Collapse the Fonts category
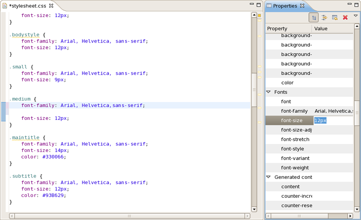The width and height of the screenshot is (361, 220). click(269, 92)
